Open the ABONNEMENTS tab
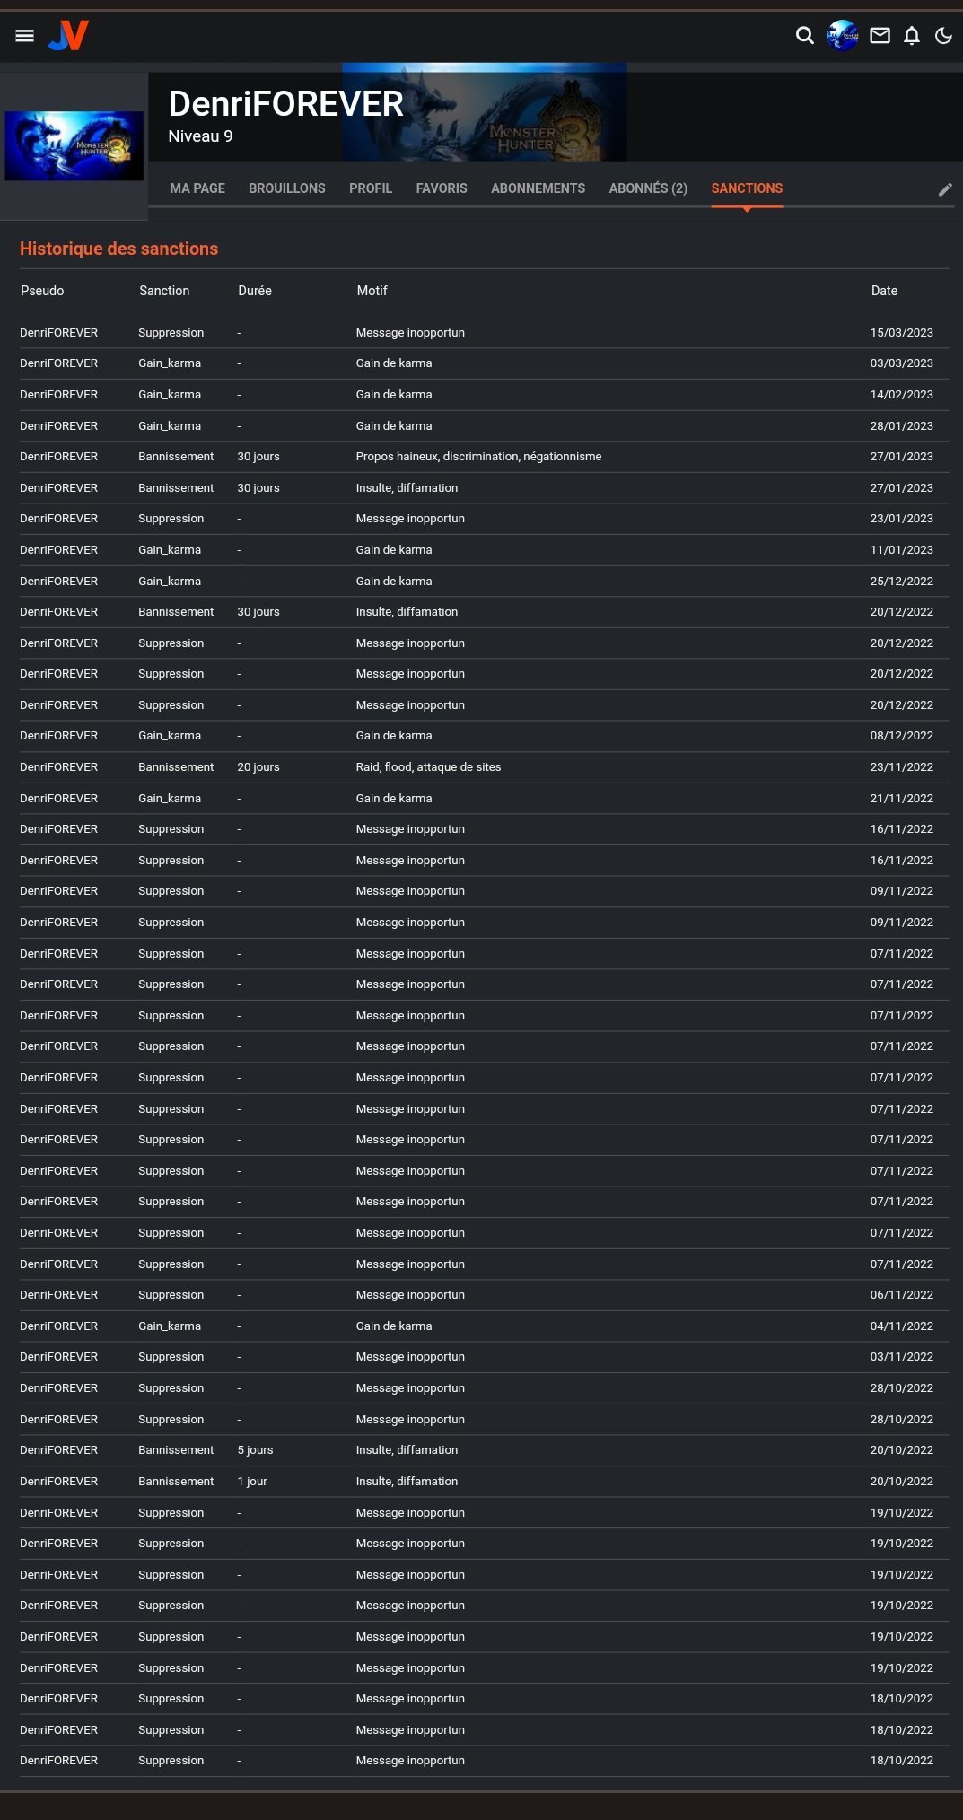963x1820 pixels. (538, 188)
